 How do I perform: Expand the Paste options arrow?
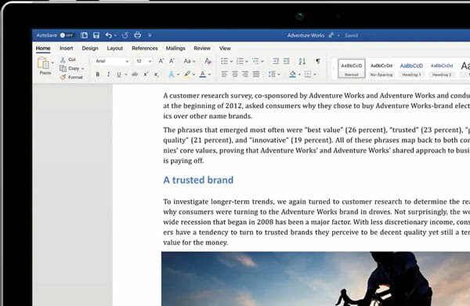tap(52, 63)
